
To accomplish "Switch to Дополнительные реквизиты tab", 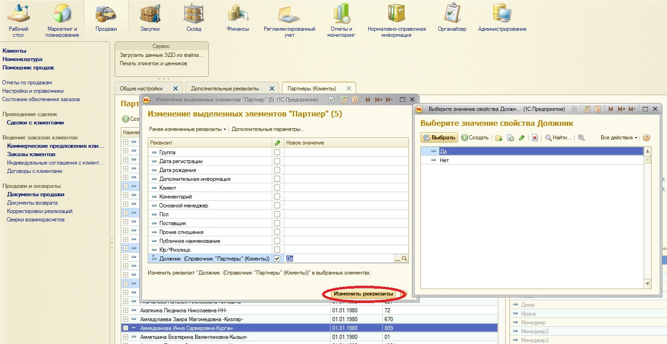I will point(226,88).
